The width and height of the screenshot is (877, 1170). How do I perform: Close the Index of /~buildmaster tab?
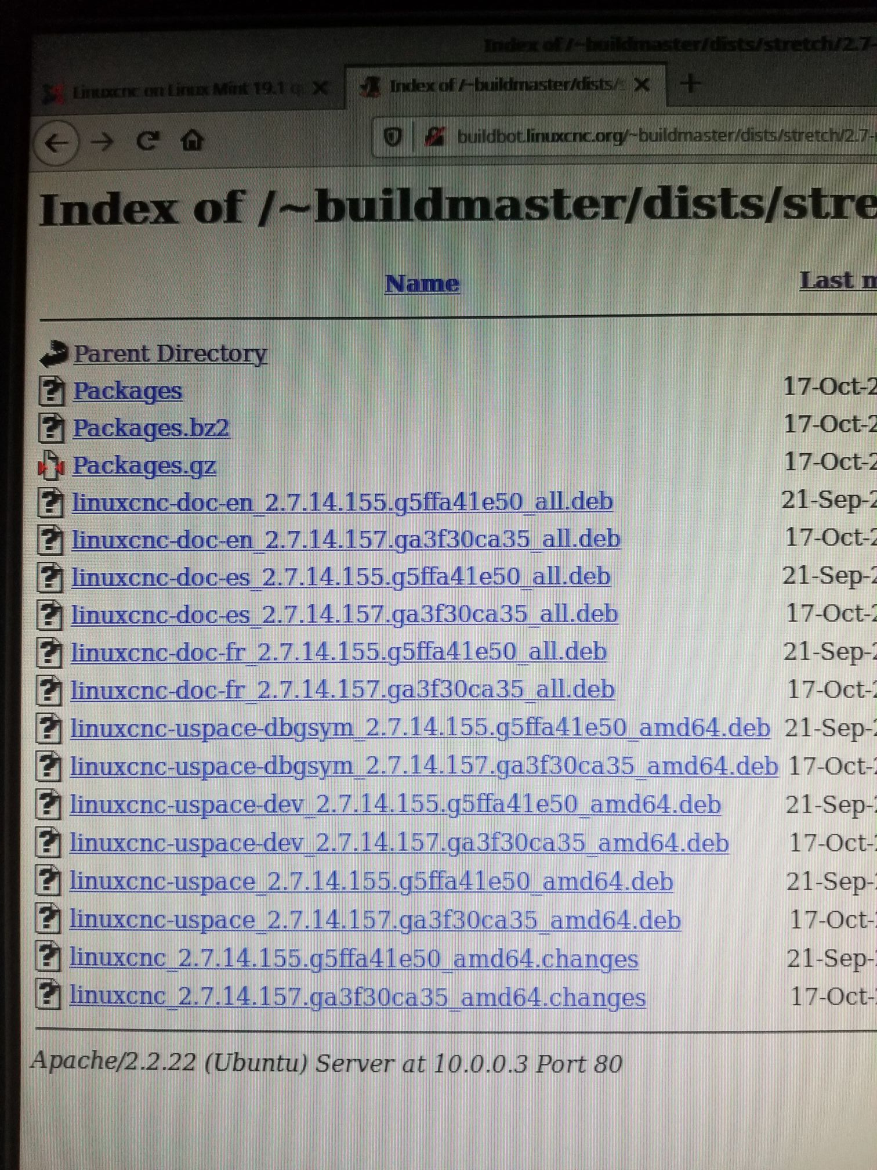click(x=642, y=85)
